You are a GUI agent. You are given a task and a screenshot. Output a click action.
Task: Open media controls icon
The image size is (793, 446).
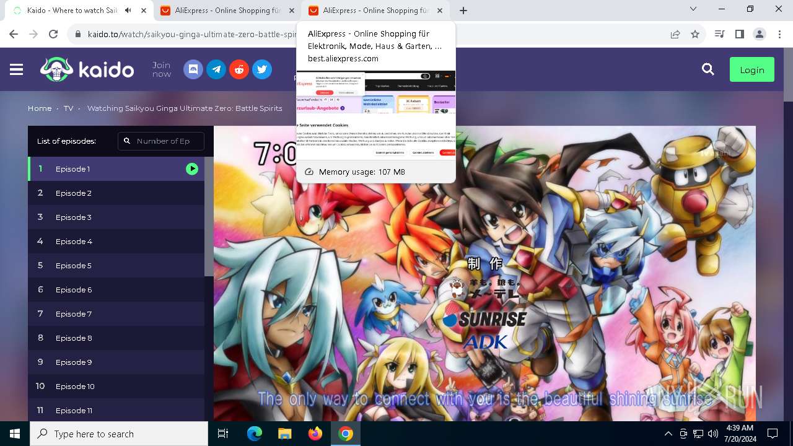pos(719,34)
